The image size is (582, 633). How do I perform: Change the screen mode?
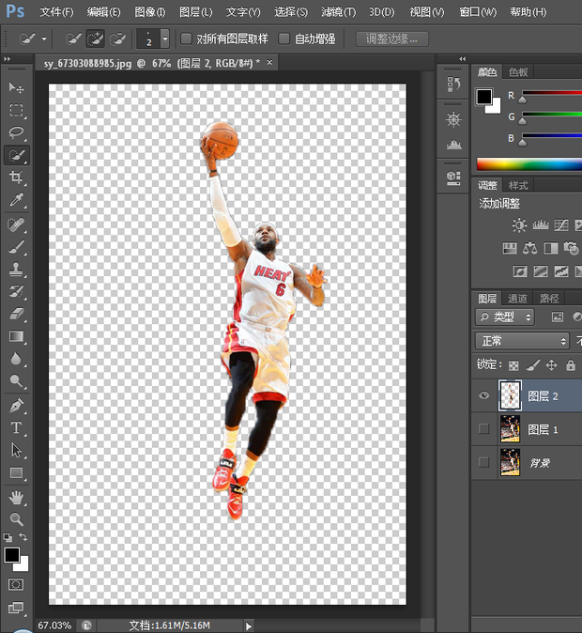pyautogui.click(x=16, y=608)
